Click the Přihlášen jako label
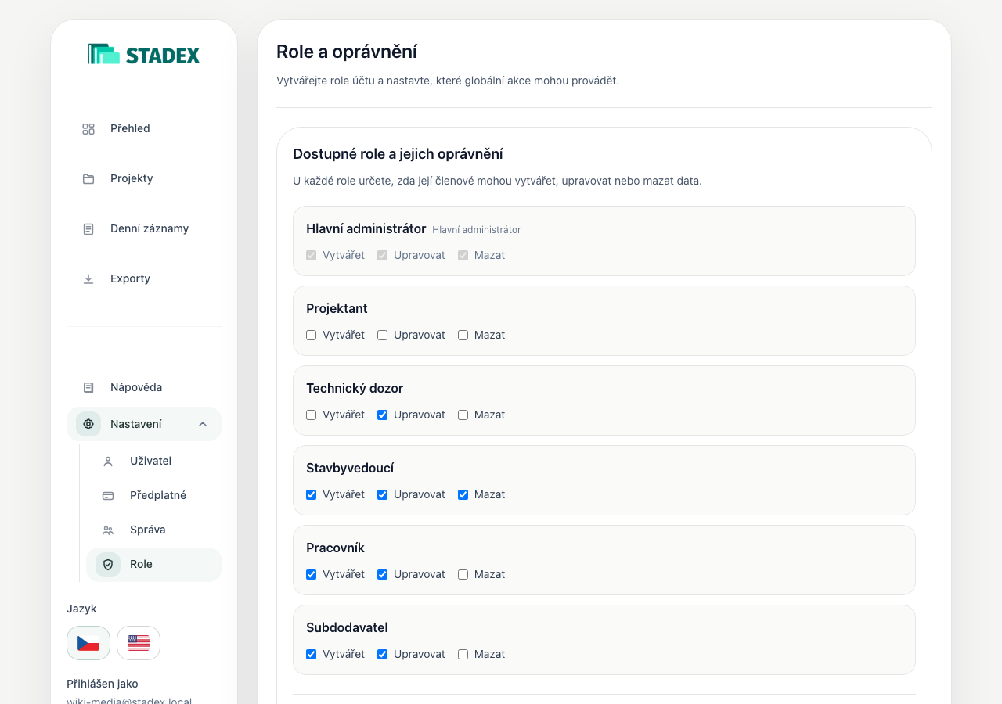The width and height of the screenshot is (1002, 704). click(103, 684)
